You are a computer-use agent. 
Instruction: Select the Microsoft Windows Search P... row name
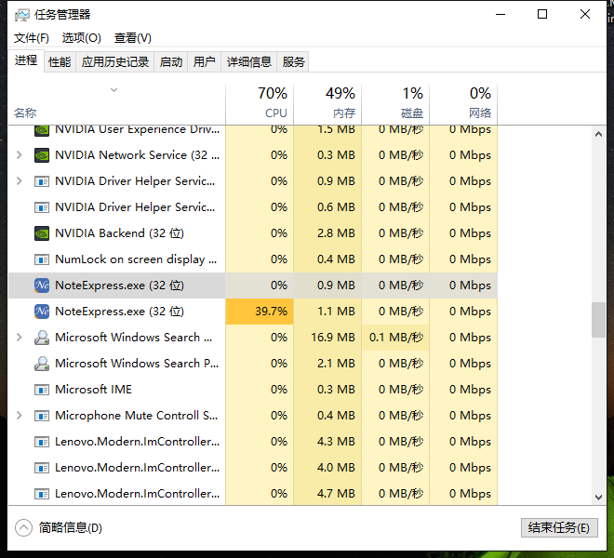point(137,364)
